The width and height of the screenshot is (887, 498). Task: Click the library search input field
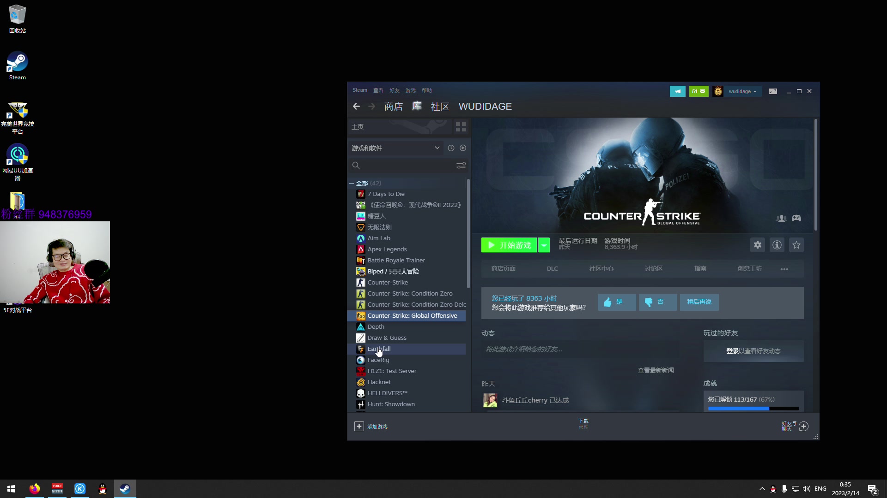408,166
